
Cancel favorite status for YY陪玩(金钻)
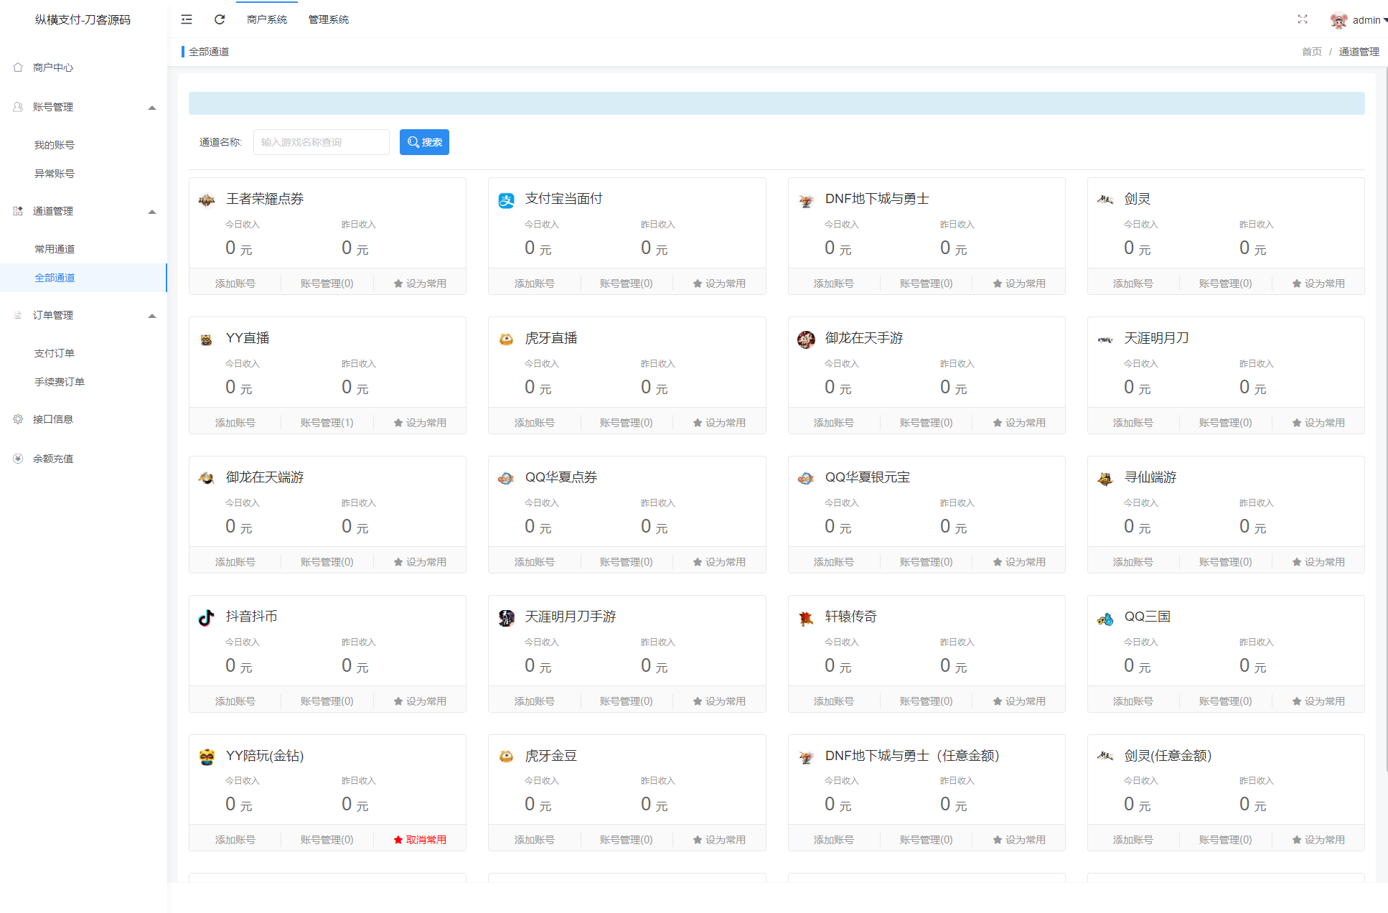pos(420,838)
